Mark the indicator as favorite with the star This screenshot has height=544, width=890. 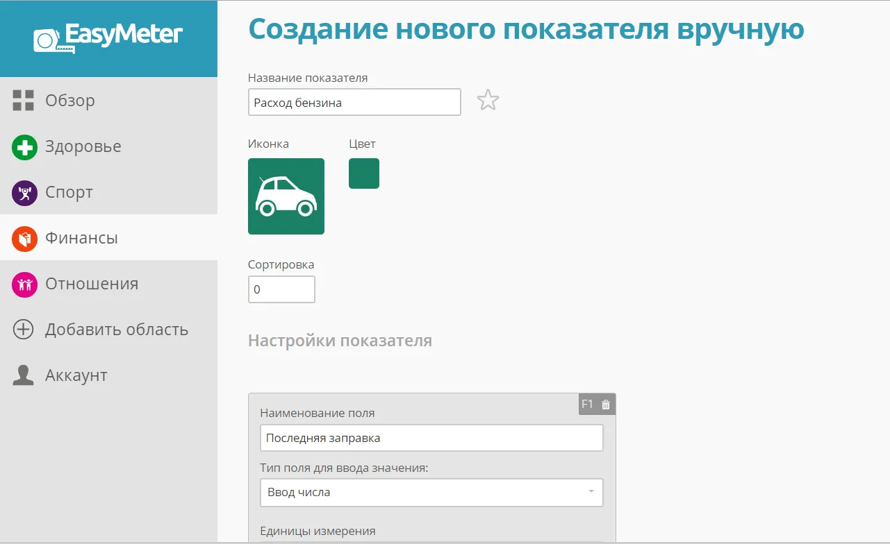tap(488, 100)
